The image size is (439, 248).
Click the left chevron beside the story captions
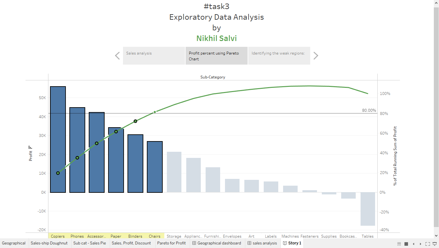(117, 56)
